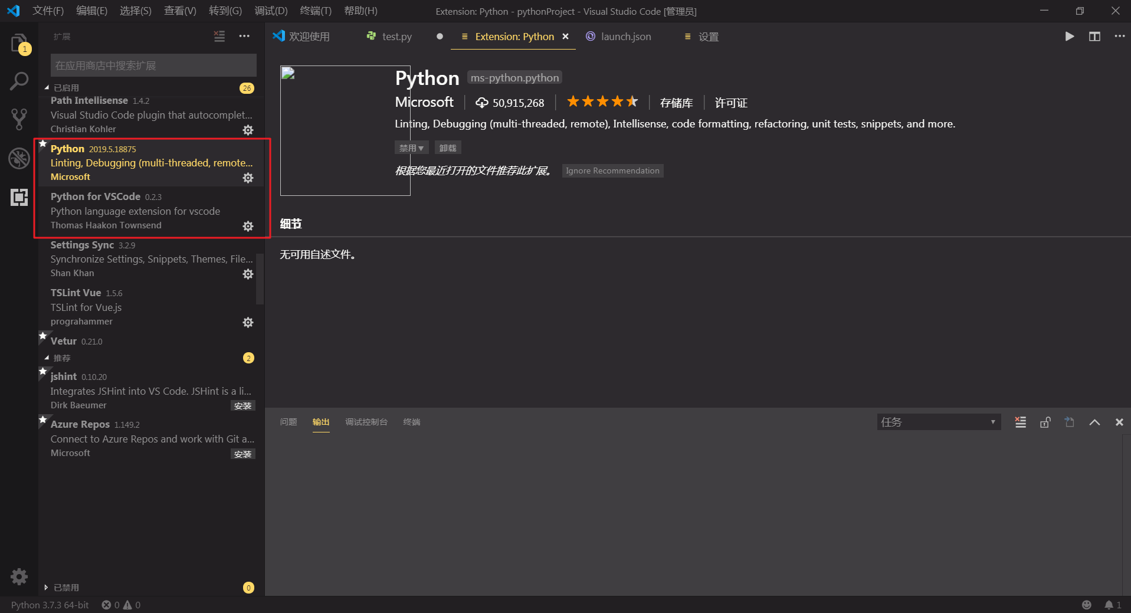Collapse the recommended extensions section
The image size is (1131, 613).
[47, 358]
